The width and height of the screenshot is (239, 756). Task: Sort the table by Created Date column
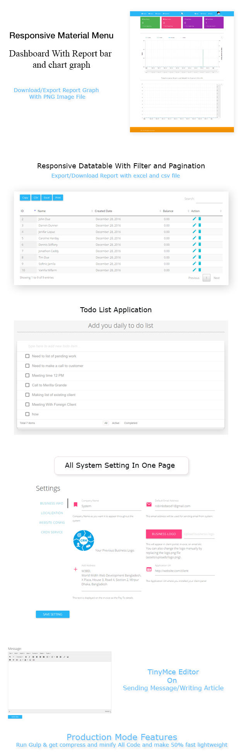click(x=104, y=211)
